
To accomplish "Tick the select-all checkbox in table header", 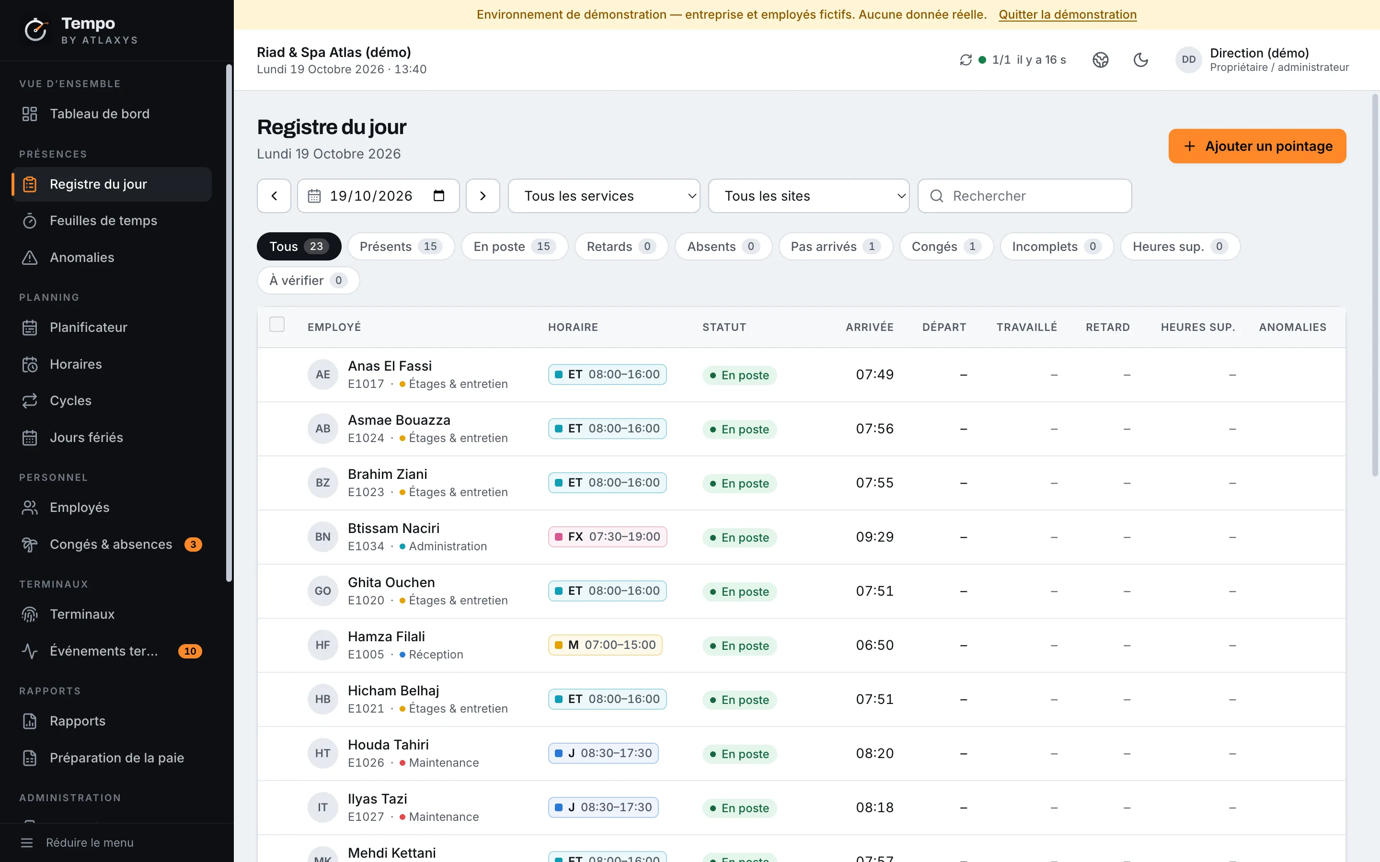I will [x=277, y=324].
